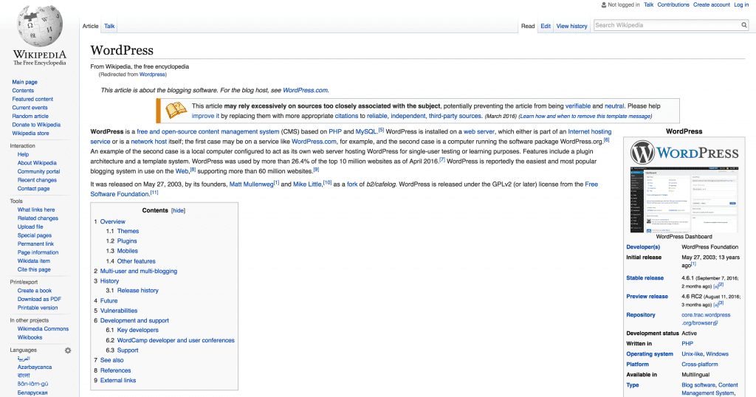Hide the Contents table

coord(179,210)
